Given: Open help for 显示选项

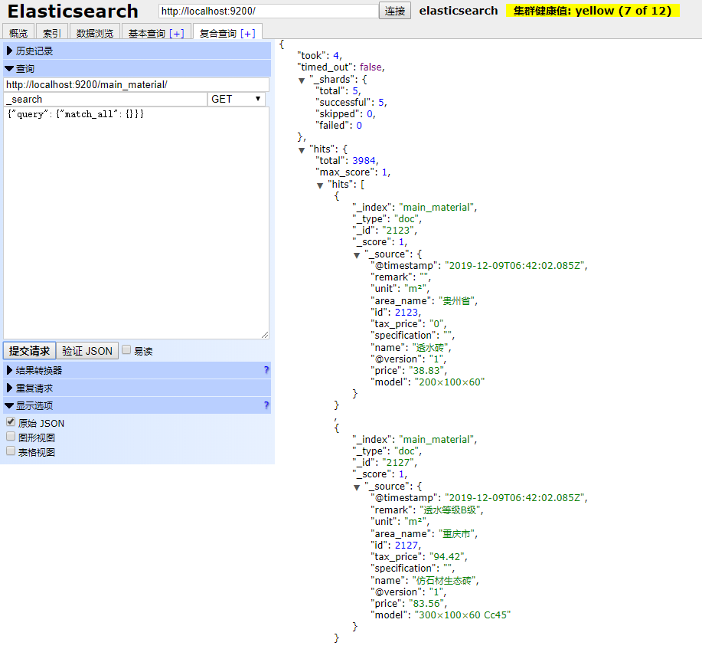Looking at the screenshot, I should (x=266, y=405).
